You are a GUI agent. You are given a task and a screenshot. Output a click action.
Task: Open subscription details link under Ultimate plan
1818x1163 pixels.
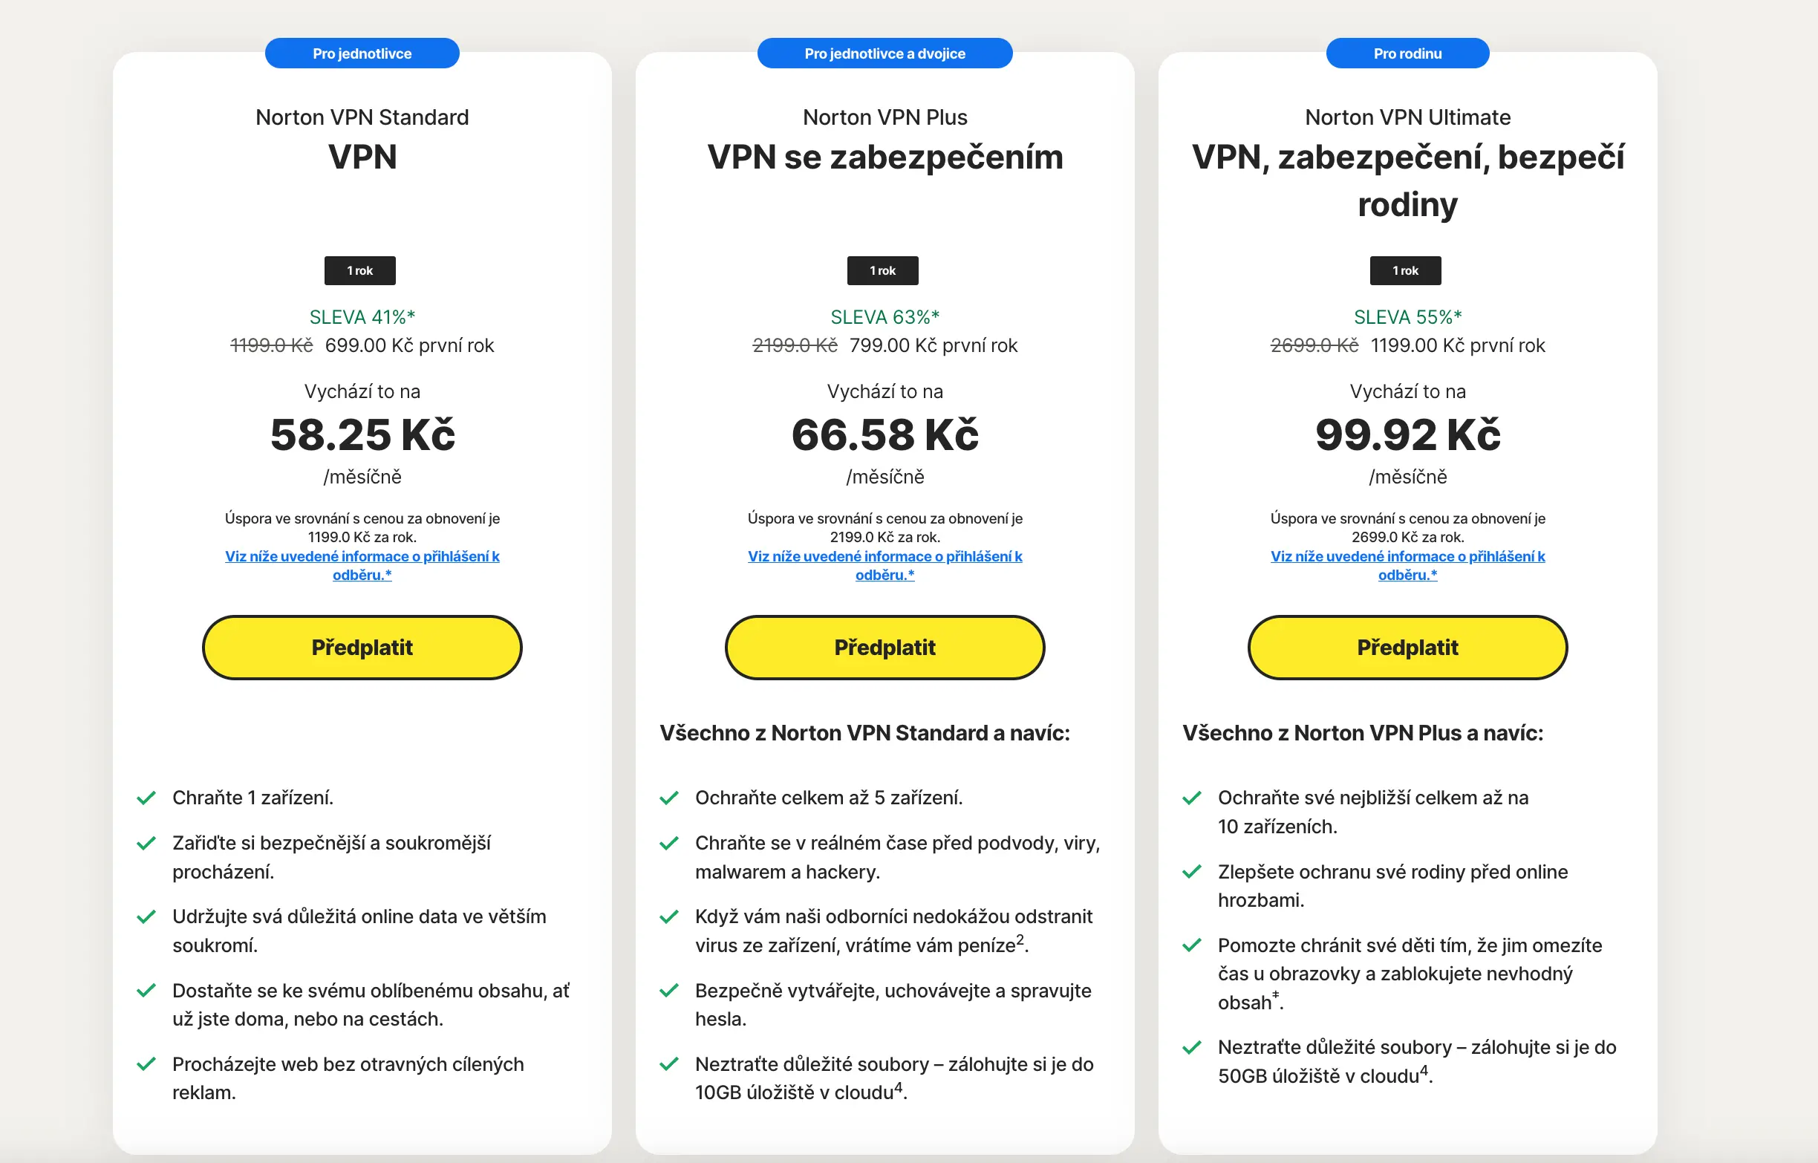(x=1407, y=565)
